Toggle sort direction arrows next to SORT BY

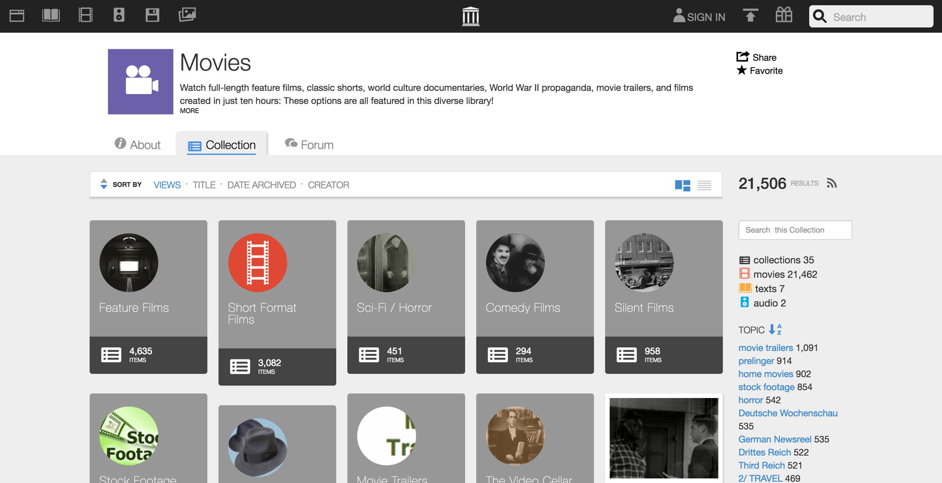[x=104, y=184]
